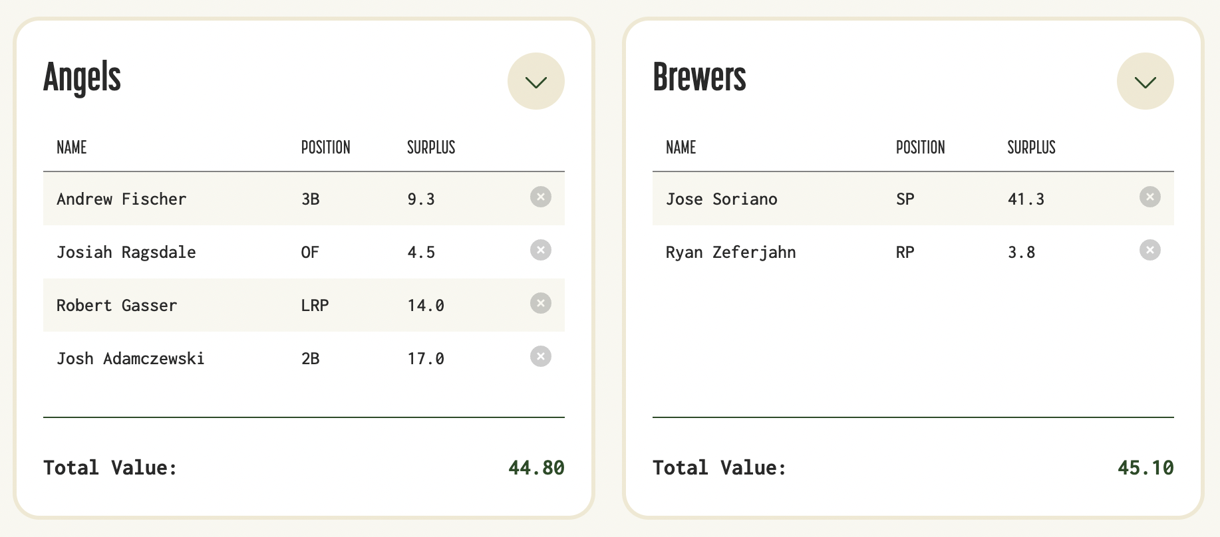Click the Angels SURPLUS column header
The width and height of the screenshot is (1220, 537).
tap(431, 148)
